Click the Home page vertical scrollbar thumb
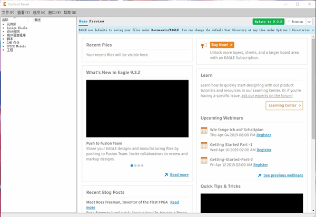Viewport: 316px width, 217px height. click(x=313, y=88)
